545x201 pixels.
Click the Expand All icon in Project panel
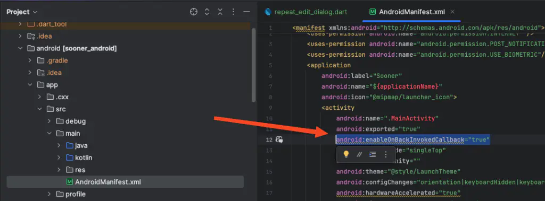point(207,12)
